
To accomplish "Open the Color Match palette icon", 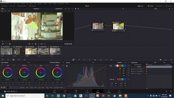I will pyautogui.click(x=8, y=60).
